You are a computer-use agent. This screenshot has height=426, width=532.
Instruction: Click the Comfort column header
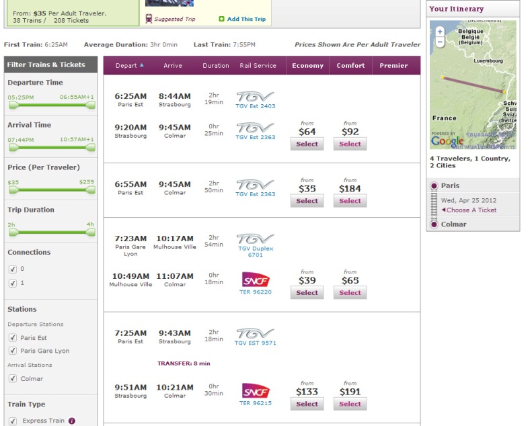pos(350,65)
